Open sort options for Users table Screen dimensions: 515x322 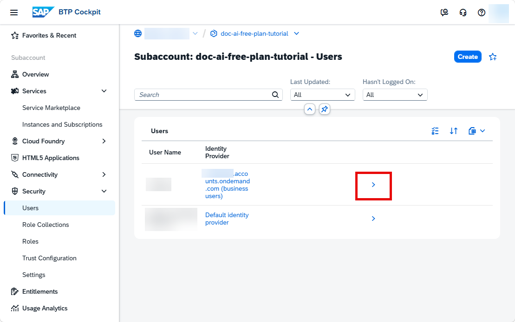(454, 131)
